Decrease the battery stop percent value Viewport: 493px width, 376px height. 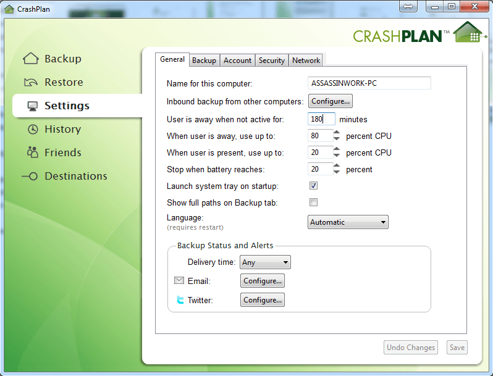coord(337,172)
